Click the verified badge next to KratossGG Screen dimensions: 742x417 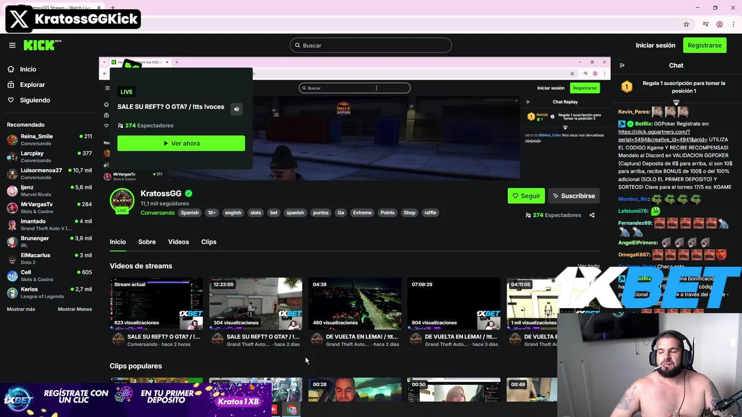pos(189,193)
